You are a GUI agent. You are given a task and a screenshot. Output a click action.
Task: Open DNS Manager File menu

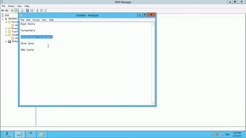[3, 6]
